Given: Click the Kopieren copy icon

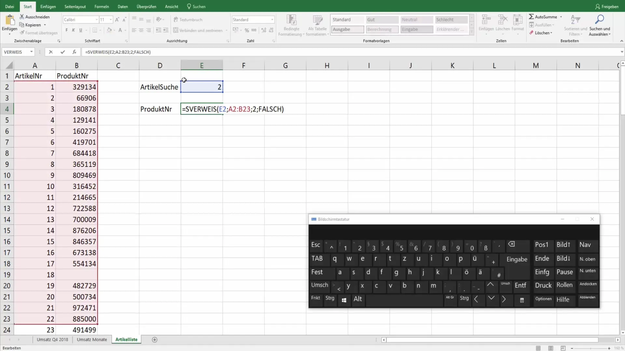Looking at the screenshot, I should tap(22, 25).
